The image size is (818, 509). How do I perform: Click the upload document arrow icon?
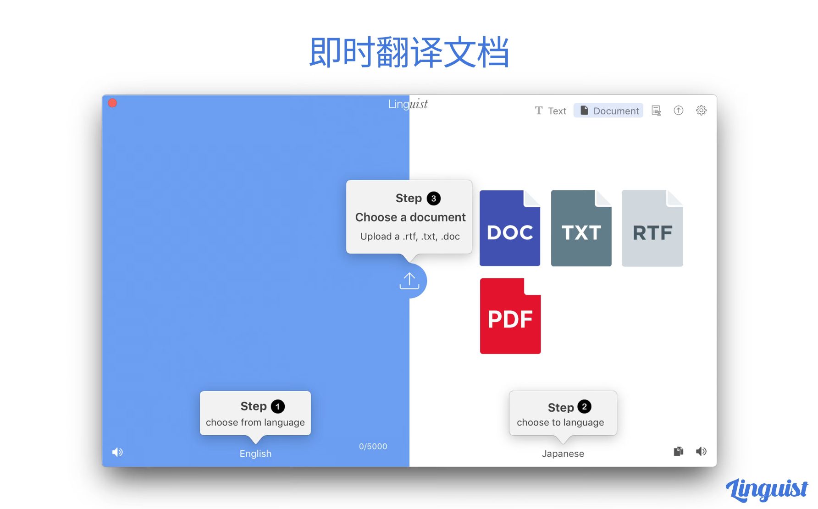click(x=409, y=281)
